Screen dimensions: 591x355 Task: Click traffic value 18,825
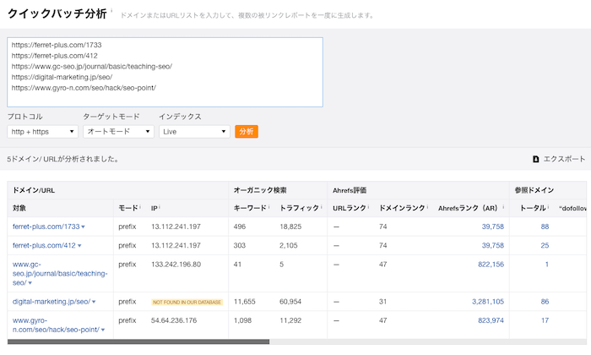pyautogui.click(x=290, y=227)
